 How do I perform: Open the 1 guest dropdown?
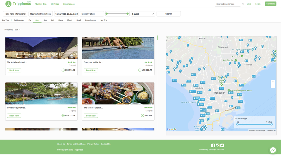point(143,14)
